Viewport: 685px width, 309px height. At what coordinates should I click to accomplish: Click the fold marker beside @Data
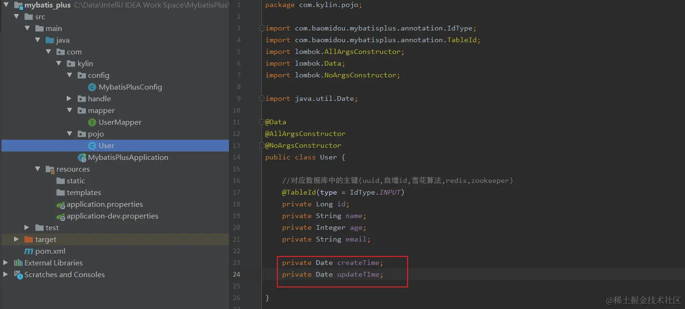pos(262,122)
